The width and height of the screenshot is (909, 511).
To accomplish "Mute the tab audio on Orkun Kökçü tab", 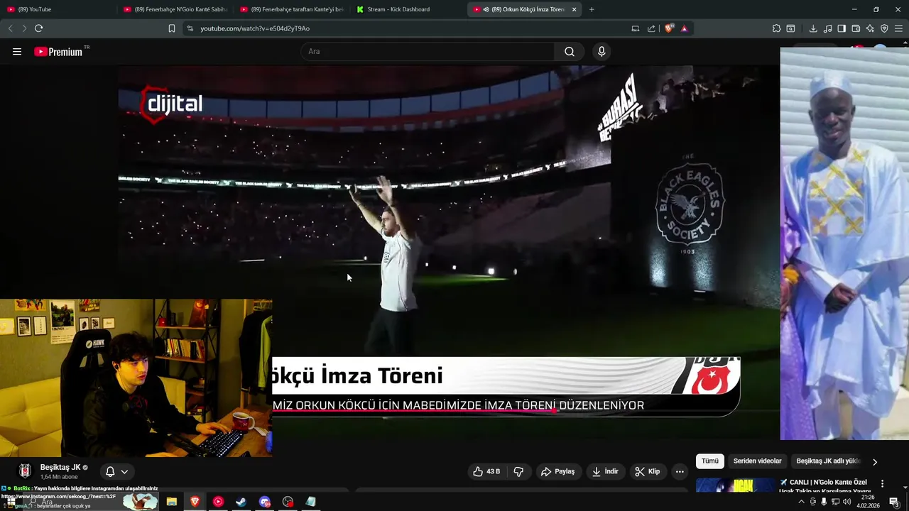I will point(486,9).
